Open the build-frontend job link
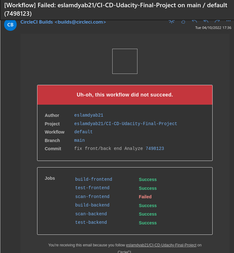Viewport: 234px width, 253px height. (94, 179)
